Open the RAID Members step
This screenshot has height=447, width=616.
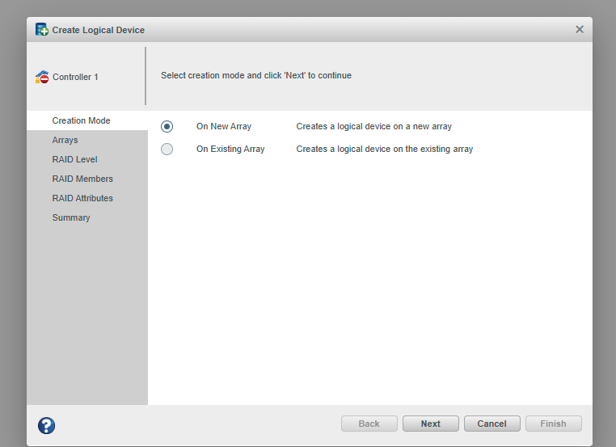click(82, 179)
